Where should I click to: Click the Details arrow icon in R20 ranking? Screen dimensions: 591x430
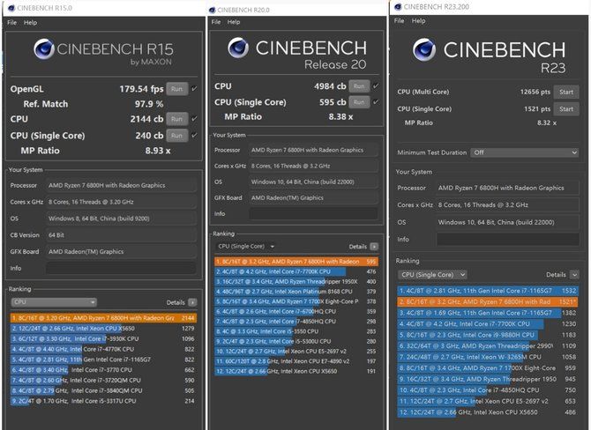tap(374, 247)
